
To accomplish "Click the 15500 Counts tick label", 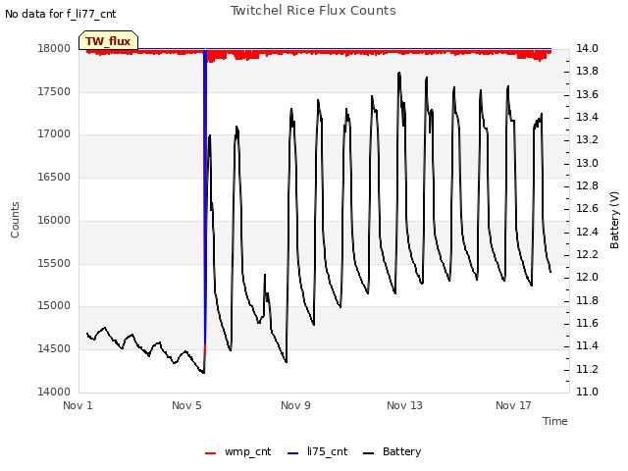I will [x=54, y=263].
